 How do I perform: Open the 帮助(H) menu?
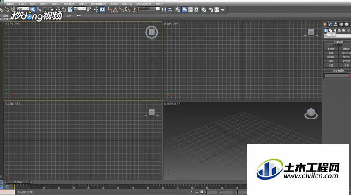pos(159,4)
